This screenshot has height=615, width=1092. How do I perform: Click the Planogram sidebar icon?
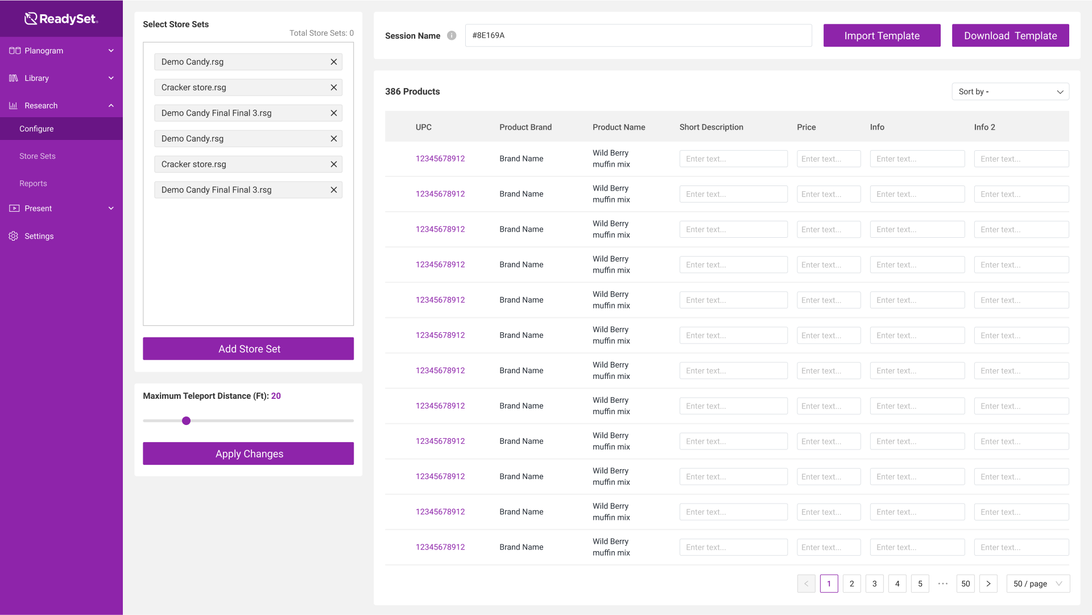pos(15,51)
